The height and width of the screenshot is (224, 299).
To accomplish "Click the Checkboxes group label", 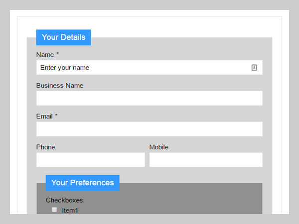I will 64,200.
